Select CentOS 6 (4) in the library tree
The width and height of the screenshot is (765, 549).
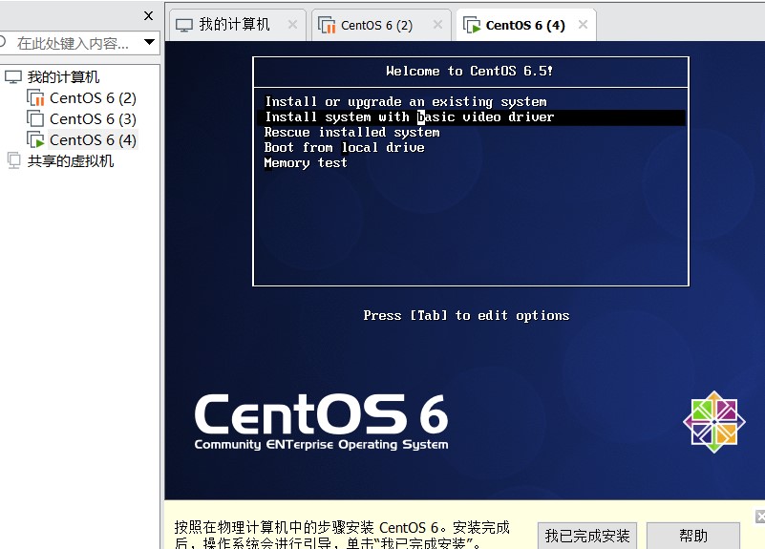(x=93, y=140)
